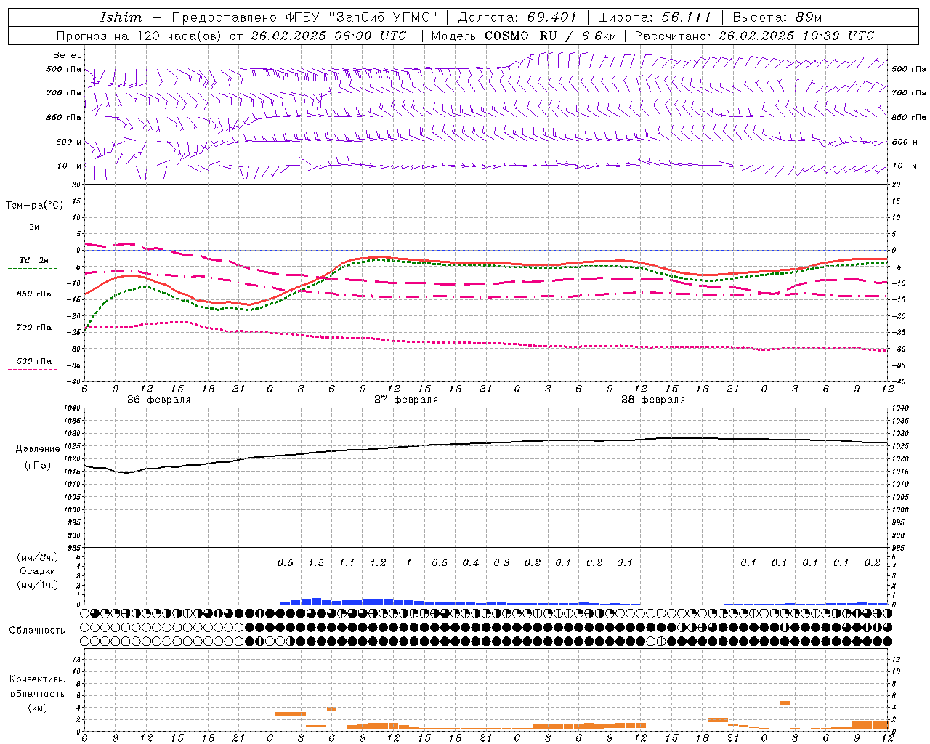Select the Широта: 56.111 header field

coord(655,17)
